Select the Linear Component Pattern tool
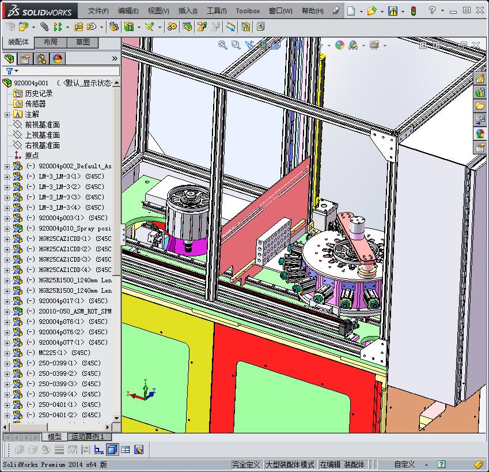Screen dimensions: 489x472 click(58, 27)
